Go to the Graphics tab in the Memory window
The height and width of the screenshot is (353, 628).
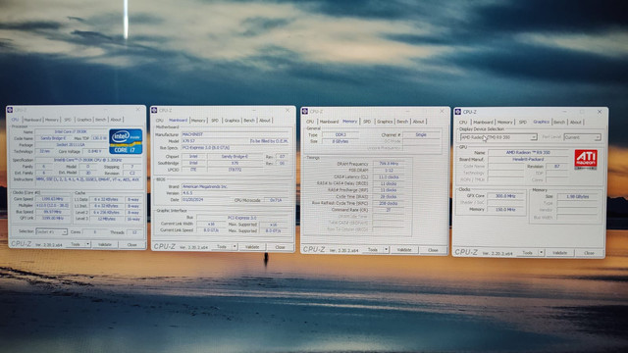pos(385,122)
